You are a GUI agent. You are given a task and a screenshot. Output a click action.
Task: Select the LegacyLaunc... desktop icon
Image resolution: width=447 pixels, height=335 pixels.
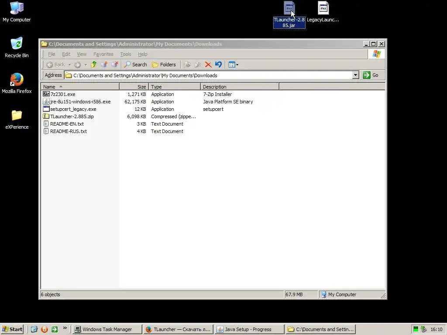click(x=323, y=12)
